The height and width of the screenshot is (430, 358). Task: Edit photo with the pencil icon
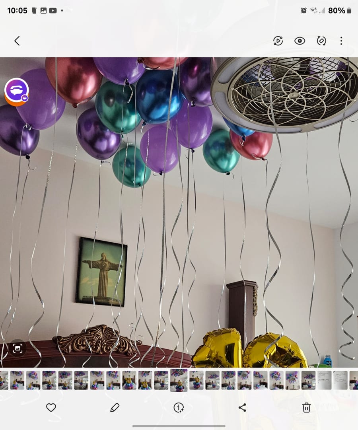(115, 407)
